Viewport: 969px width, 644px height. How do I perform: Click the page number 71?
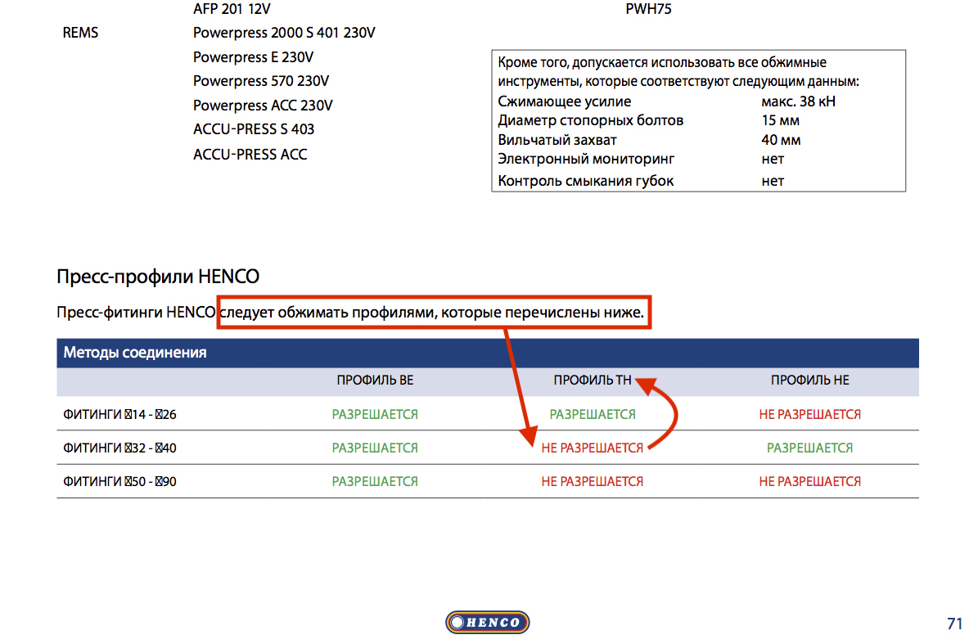click(954, 624)
